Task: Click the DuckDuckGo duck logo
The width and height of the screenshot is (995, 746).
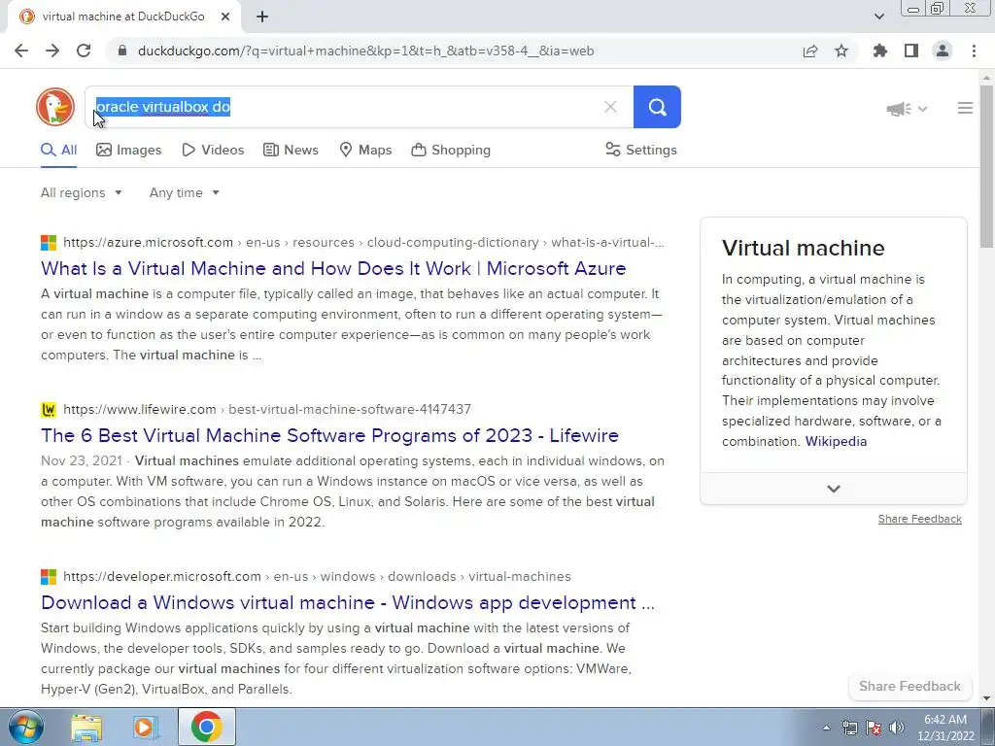Action: [x=55, y=107]
